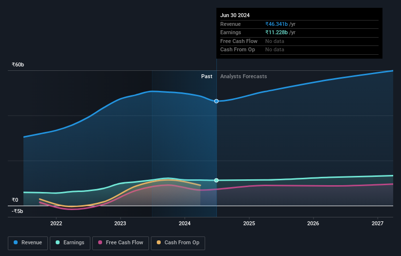Select the earnings data point marker at Jun 2024
The height and width of the screenshot is (256, 401).
(x=216, y=180)
